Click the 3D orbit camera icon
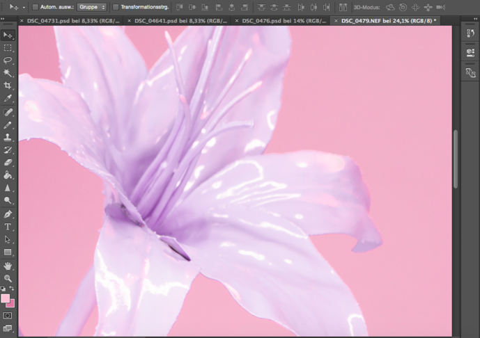480x338 pixels. [x=390, y=7]
